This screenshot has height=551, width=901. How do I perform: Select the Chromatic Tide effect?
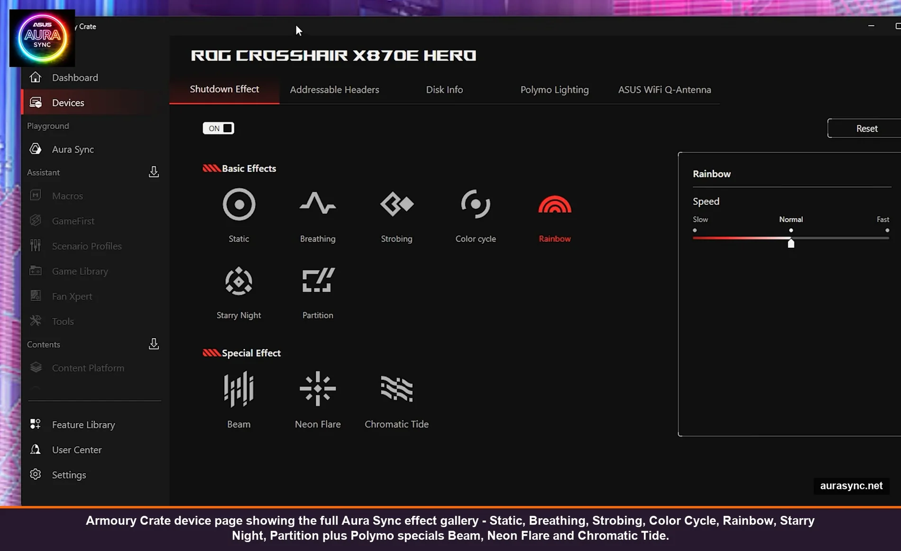[x=396, y=389]
